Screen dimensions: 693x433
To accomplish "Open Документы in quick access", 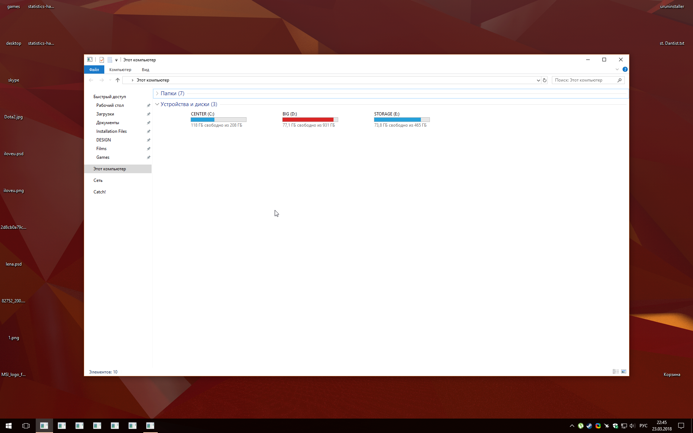I will [108, 123].
